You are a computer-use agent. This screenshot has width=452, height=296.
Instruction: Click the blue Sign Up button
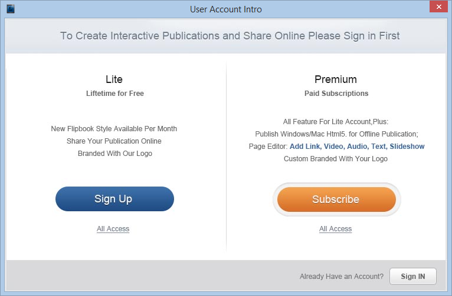pos(114,199)
